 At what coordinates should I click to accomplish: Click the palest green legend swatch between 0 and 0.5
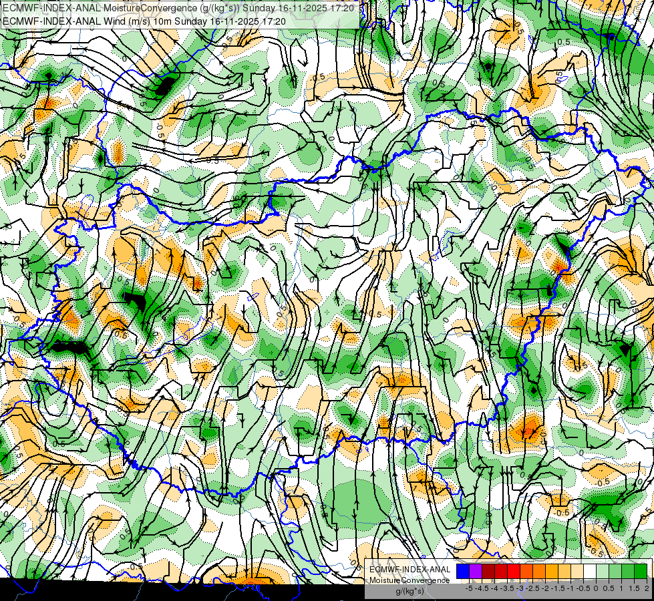[603, 572]
